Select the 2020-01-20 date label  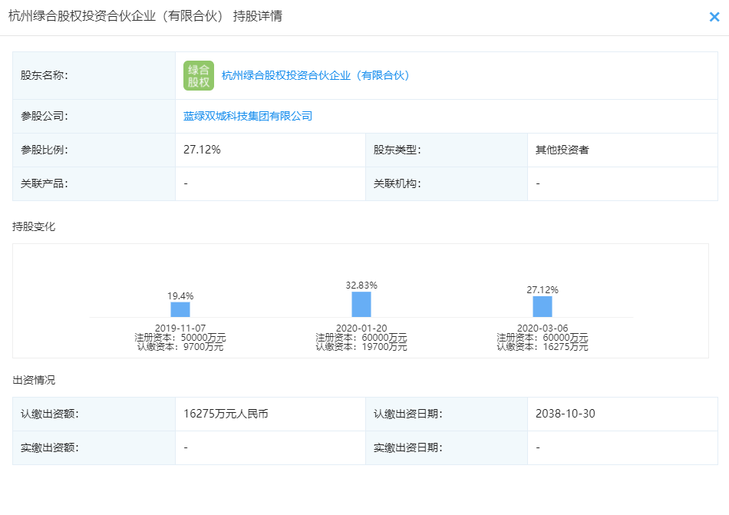(x=361, y=328)
